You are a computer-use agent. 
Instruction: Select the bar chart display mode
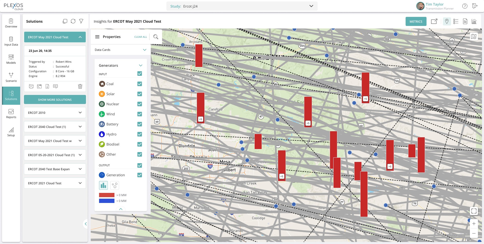pyautogui.click(x=103, y=186)
